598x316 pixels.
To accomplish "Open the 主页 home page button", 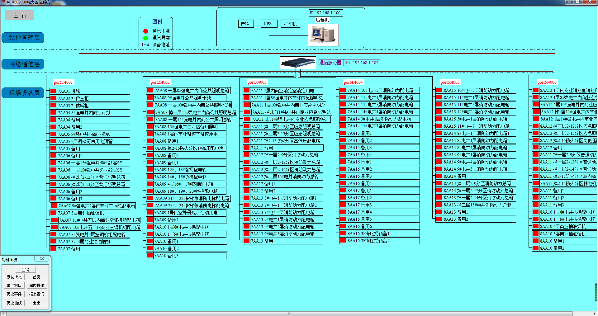I will pyautogui.click(x=19, y=16).
